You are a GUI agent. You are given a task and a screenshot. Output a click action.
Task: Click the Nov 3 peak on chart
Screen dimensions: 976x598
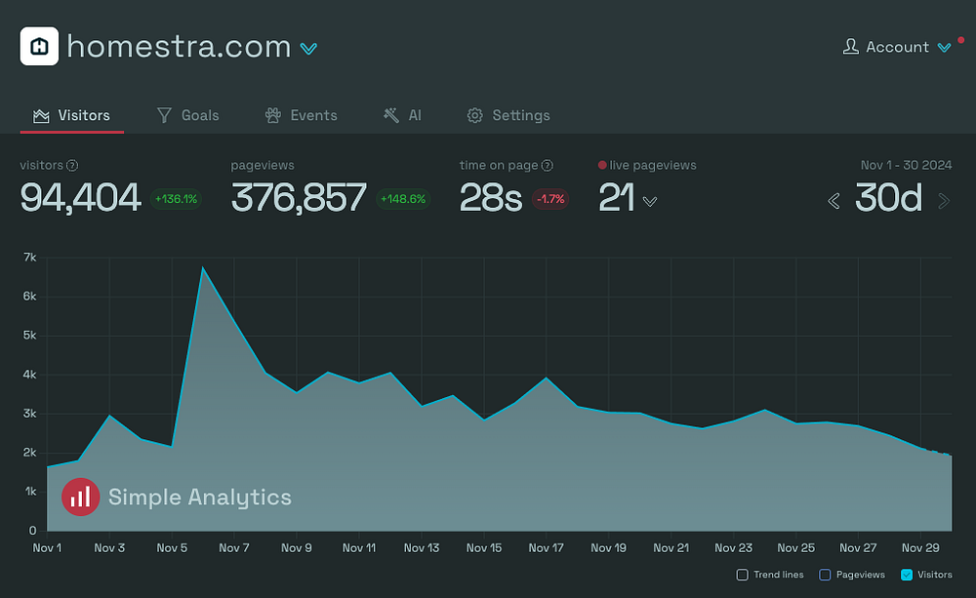[x=109, y=415]
